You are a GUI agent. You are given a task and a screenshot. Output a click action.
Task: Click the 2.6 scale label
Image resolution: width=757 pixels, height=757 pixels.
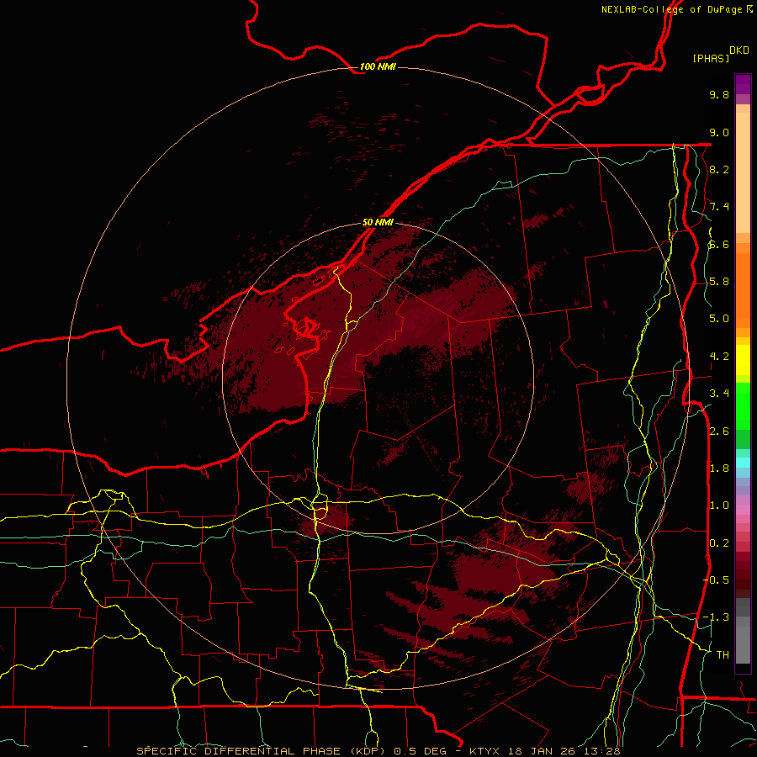719,431
